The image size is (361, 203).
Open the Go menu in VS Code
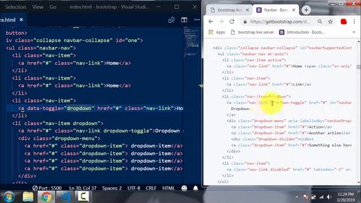pyautogui.click(x=52, y=7)
